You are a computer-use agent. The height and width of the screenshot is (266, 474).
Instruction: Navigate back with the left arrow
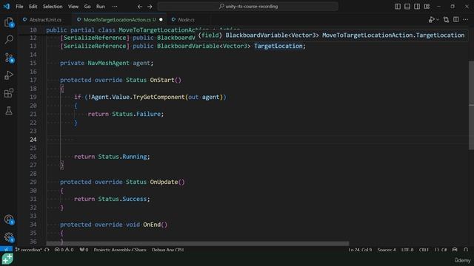(140, 7)
